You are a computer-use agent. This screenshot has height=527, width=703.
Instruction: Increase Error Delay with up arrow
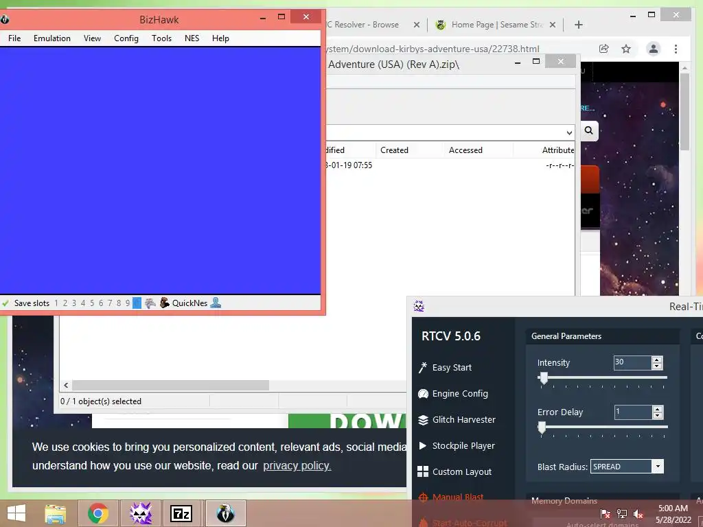657,409
